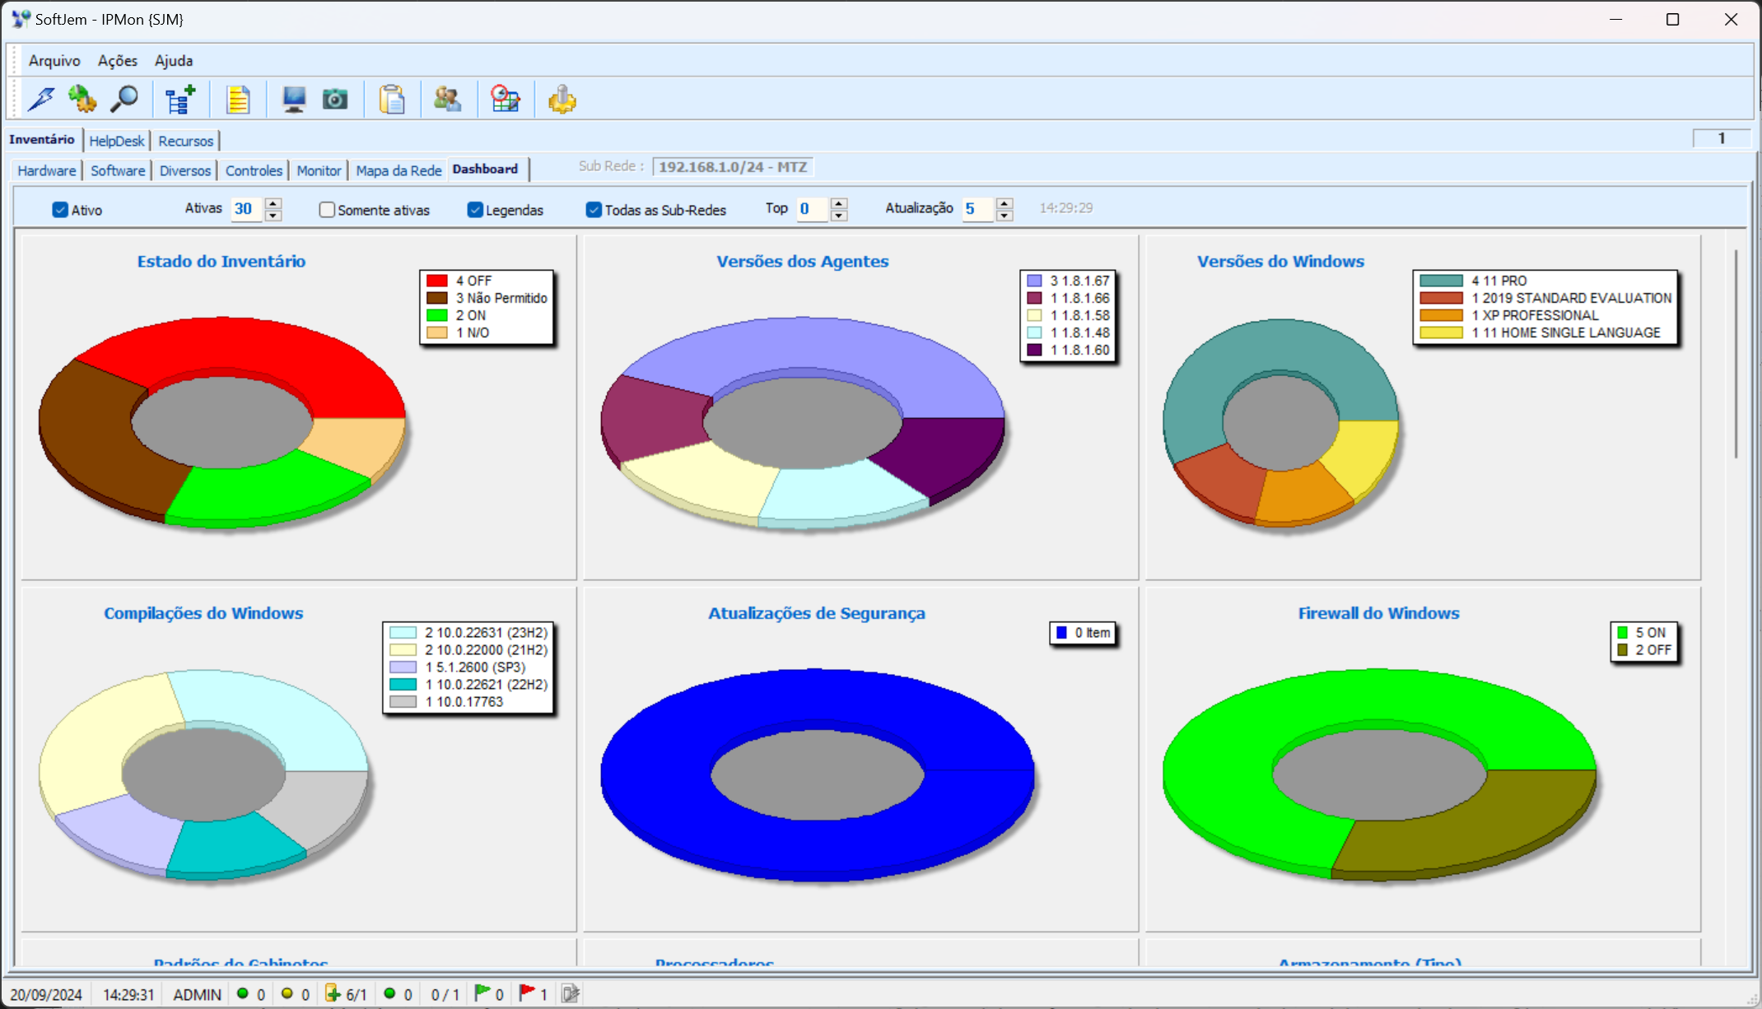The image size is (1762, 1009).
Task: Click the clipboard paste icon
Action: click(392, 100)
